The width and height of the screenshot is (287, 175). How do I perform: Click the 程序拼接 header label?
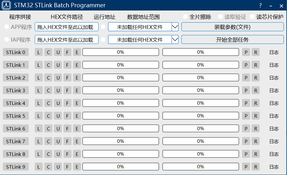20,17
